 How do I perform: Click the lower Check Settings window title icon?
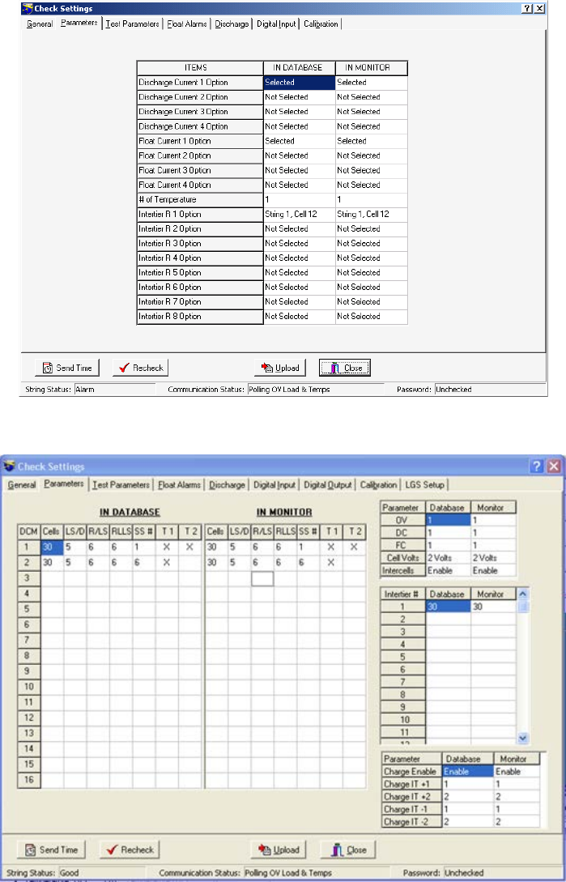(x=9, y=467)
